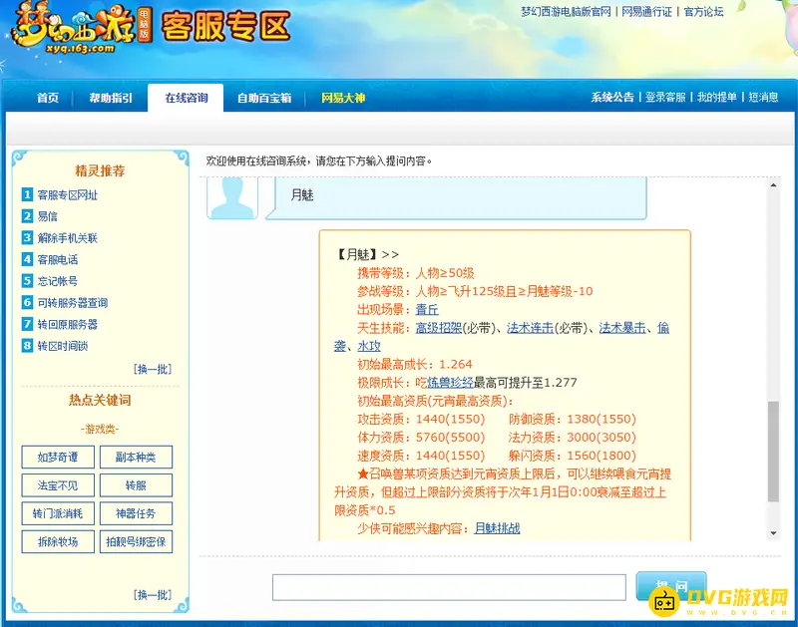
Task: Click the chat scrollbar down arrow
Action: (773, 533)
